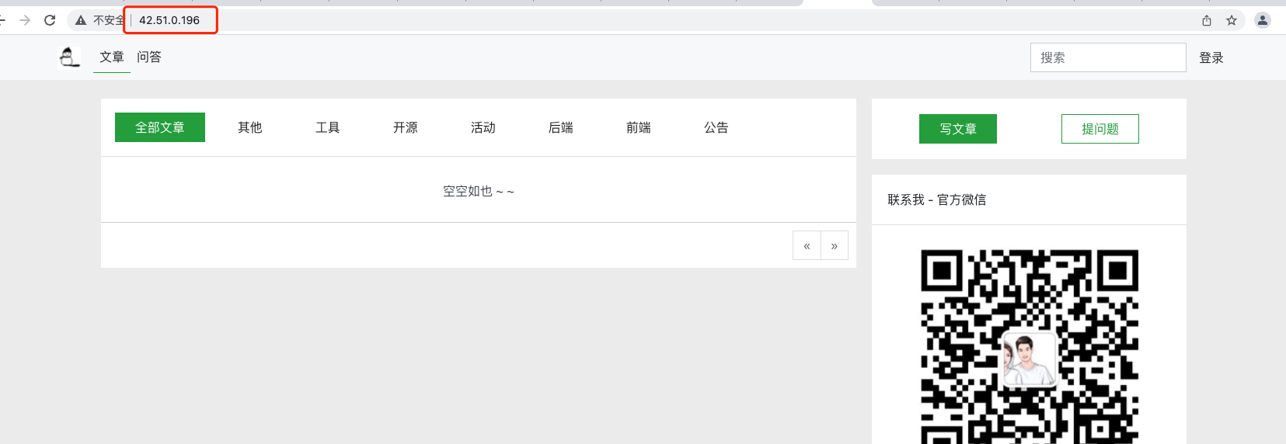Click the 搜索 search field
Viewport: 1286px width, 444px height.
tap(1108, 57)
